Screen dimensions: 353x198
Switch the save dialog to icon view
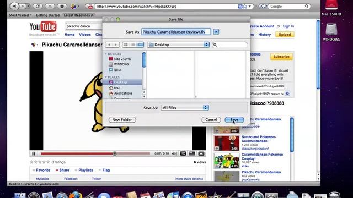coord(126,45)
